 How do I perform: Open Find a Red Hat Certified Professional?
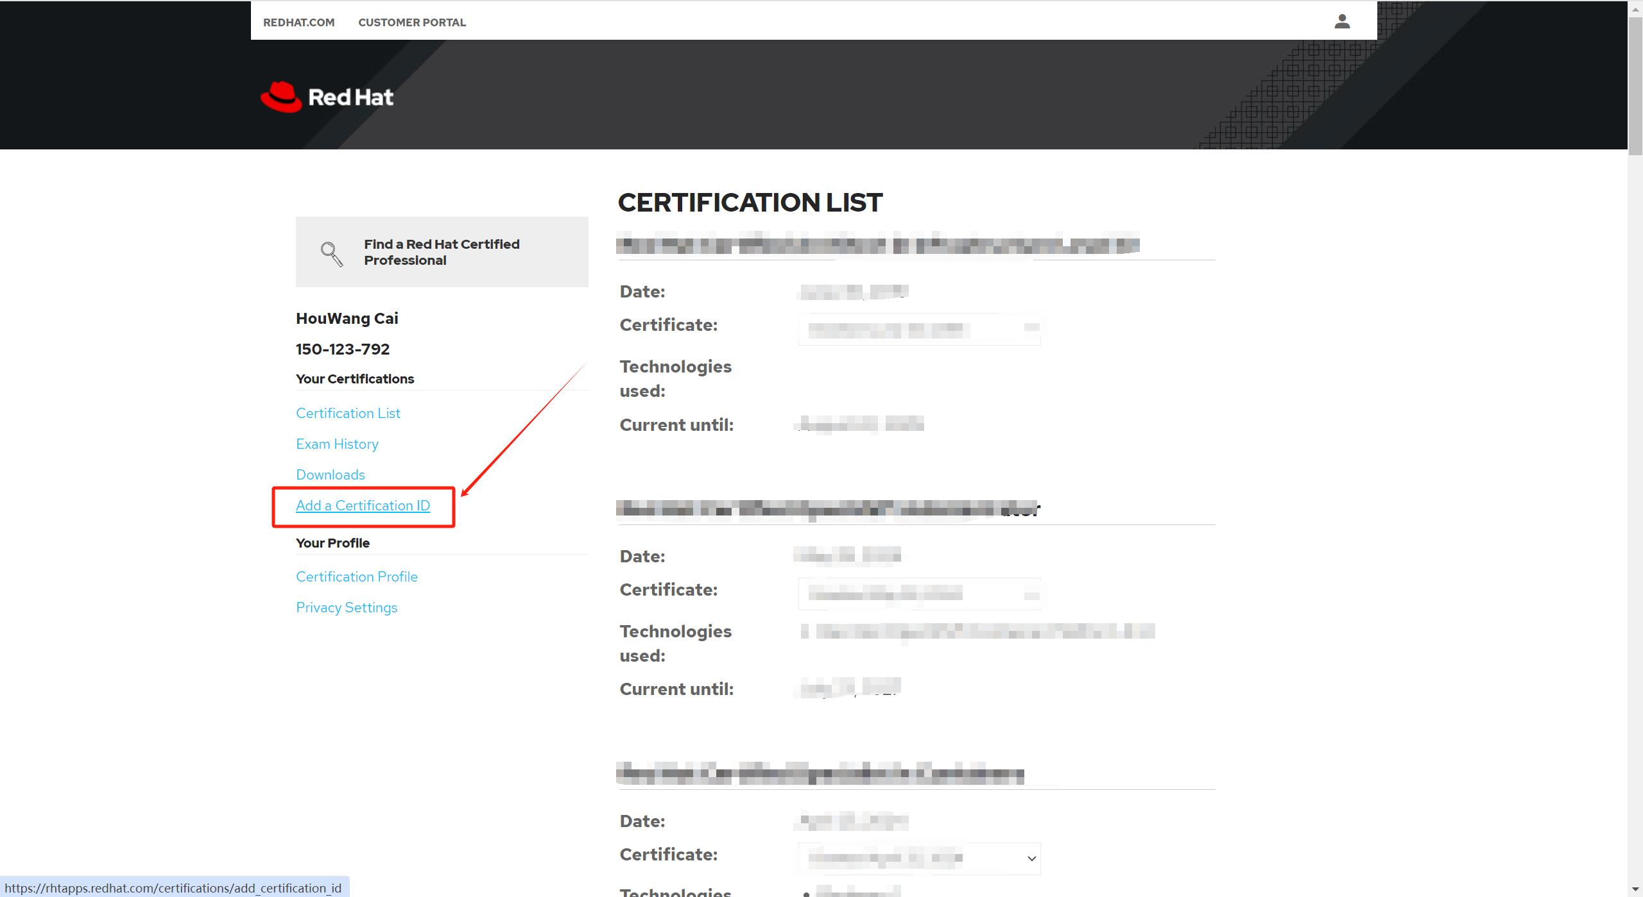tap(442, 252)
